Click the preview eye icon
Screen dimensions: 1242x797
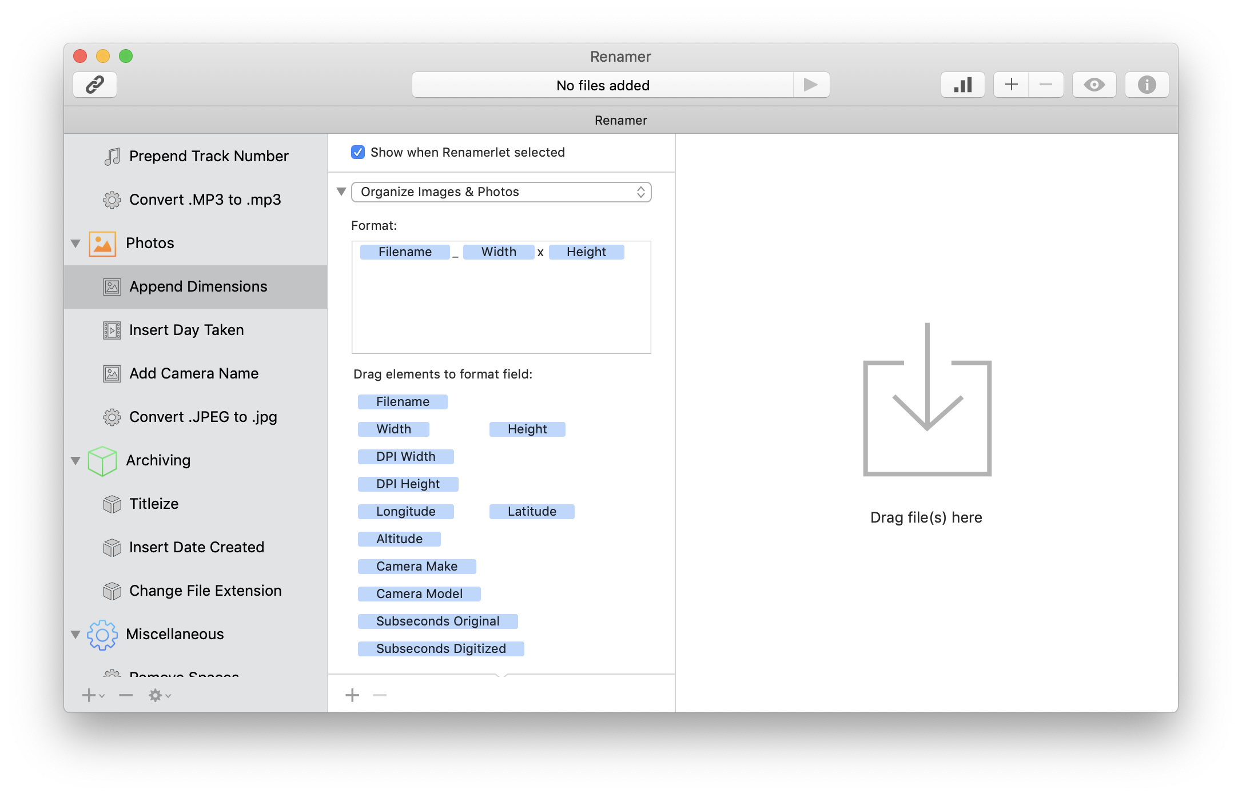[x=1093, y=85]
